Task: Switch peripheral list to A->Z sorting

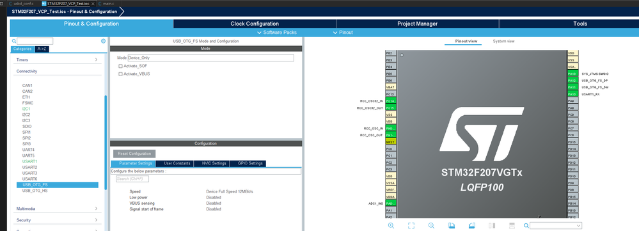Action: [42, 49]
